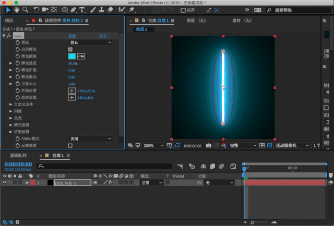Click the glow color eyedropper icon
Viewport: 334px width, 226px height.
(x=81, y=56)
